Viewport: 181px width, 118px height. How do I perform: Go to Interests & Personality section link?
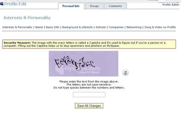[17, 27]
